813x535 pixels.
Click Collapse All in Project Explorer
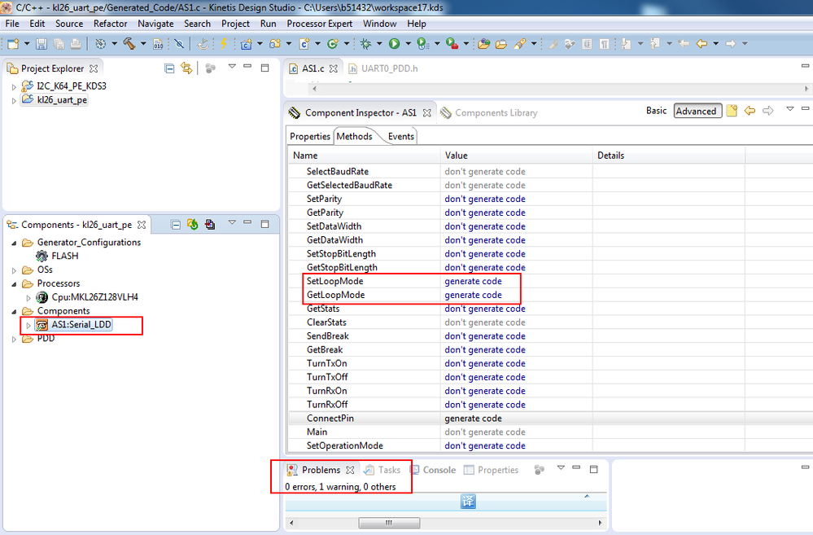tap(169, 68)
